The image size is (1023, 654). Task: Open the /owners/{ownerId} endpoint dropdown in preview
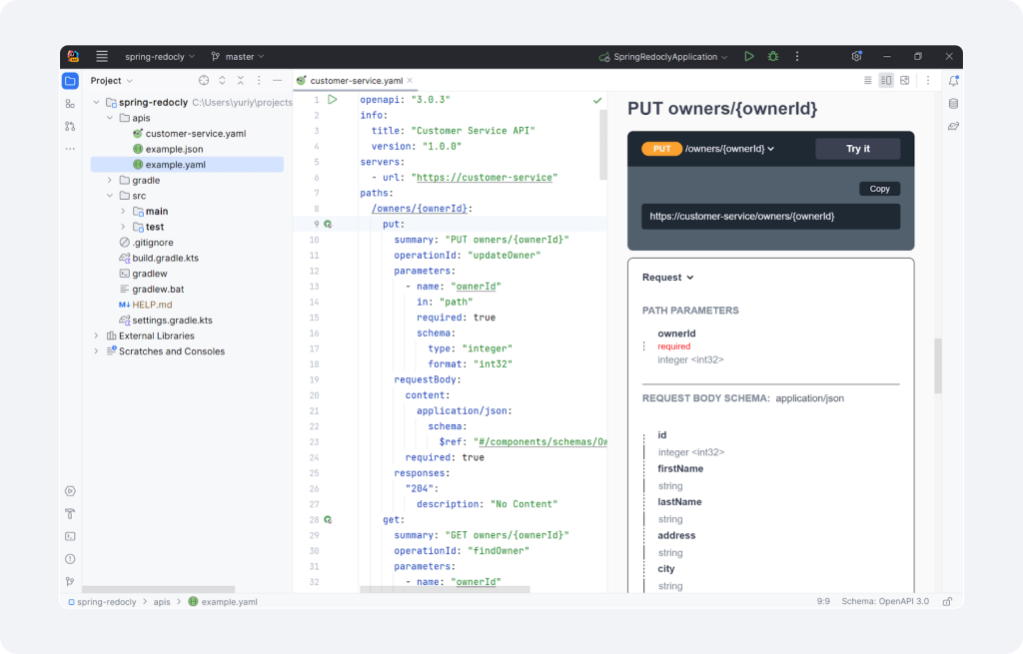tap(729, 149)
